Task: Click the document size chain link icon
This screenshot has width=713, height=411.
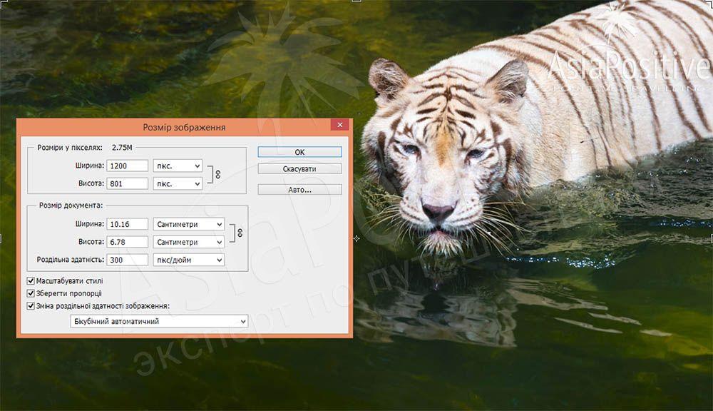Action: tap(240, 233)
